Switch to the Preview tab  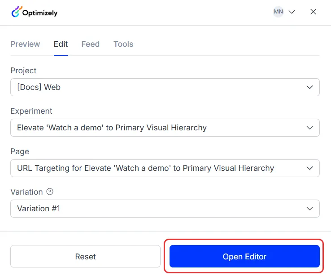25,44
